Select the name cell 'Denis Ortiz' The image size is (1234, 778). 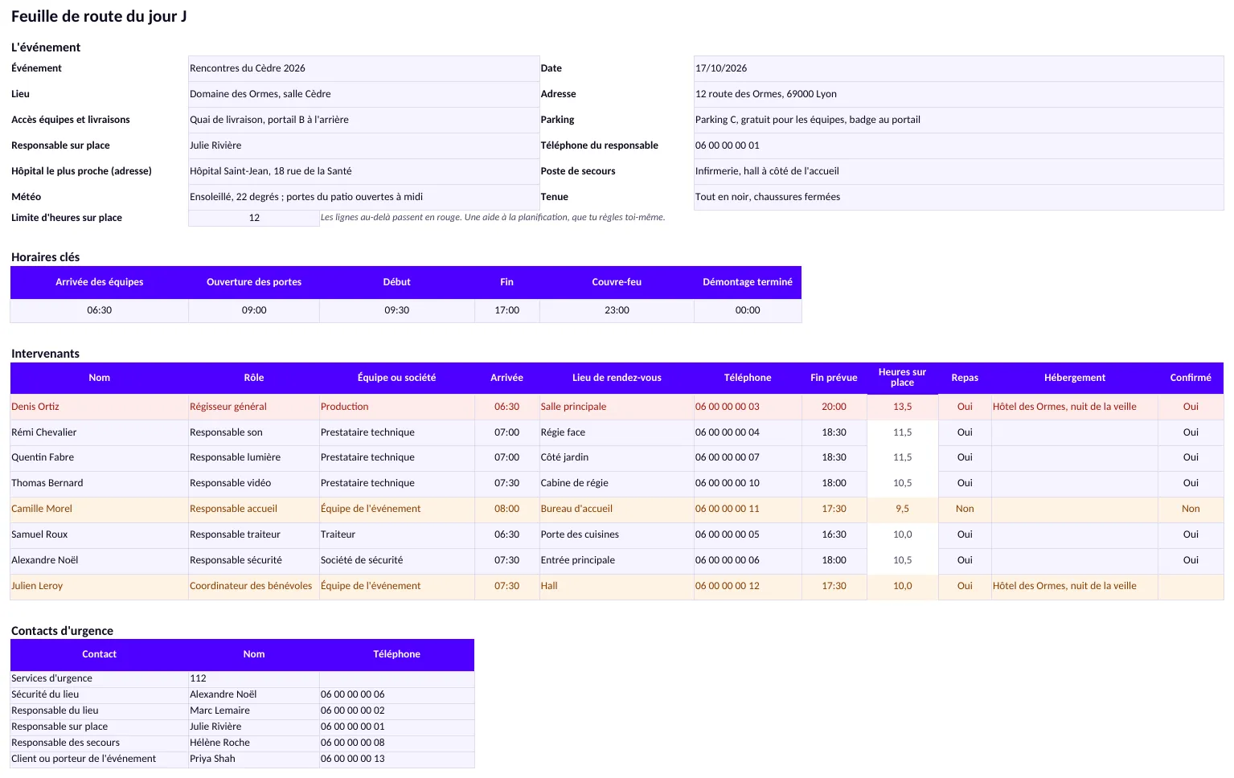click(x=100, y=407)
